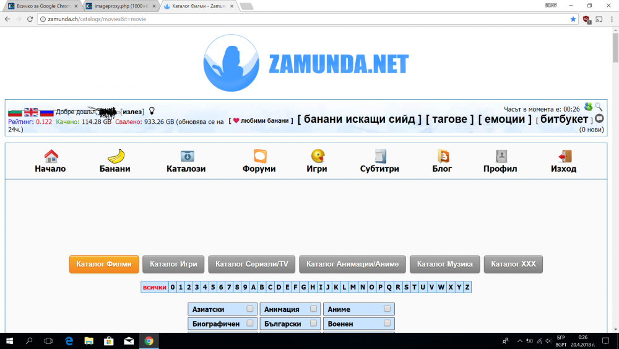The image size is (619, 349).
Task: Open the Windows notification center
Action: [605, 341]
